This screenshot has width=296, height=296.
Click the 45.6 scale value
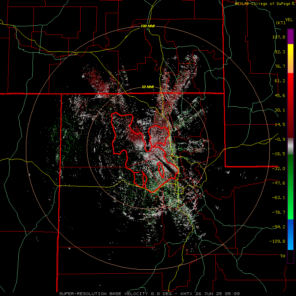click(x=280, y=95)
